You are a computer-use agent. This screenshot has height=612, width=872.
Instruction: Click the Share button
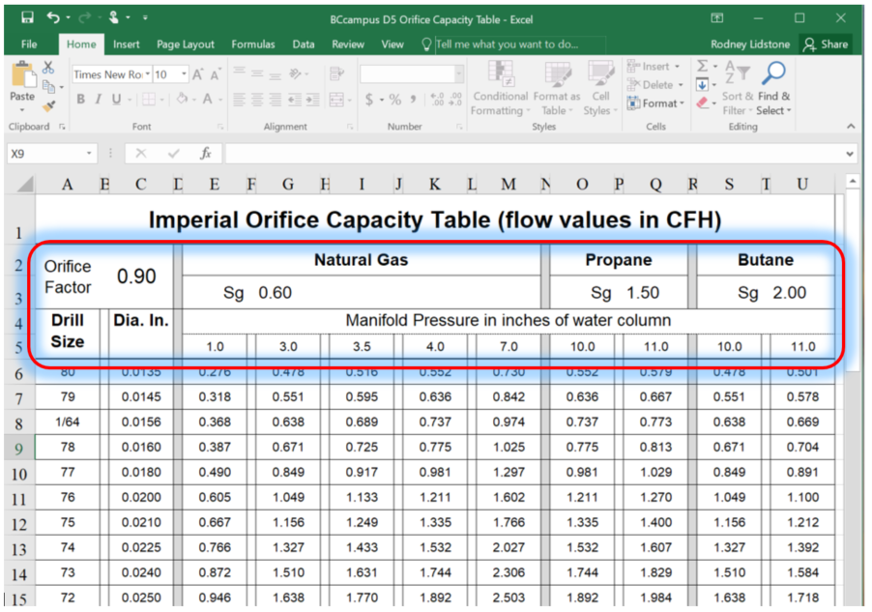pos(833,44)
